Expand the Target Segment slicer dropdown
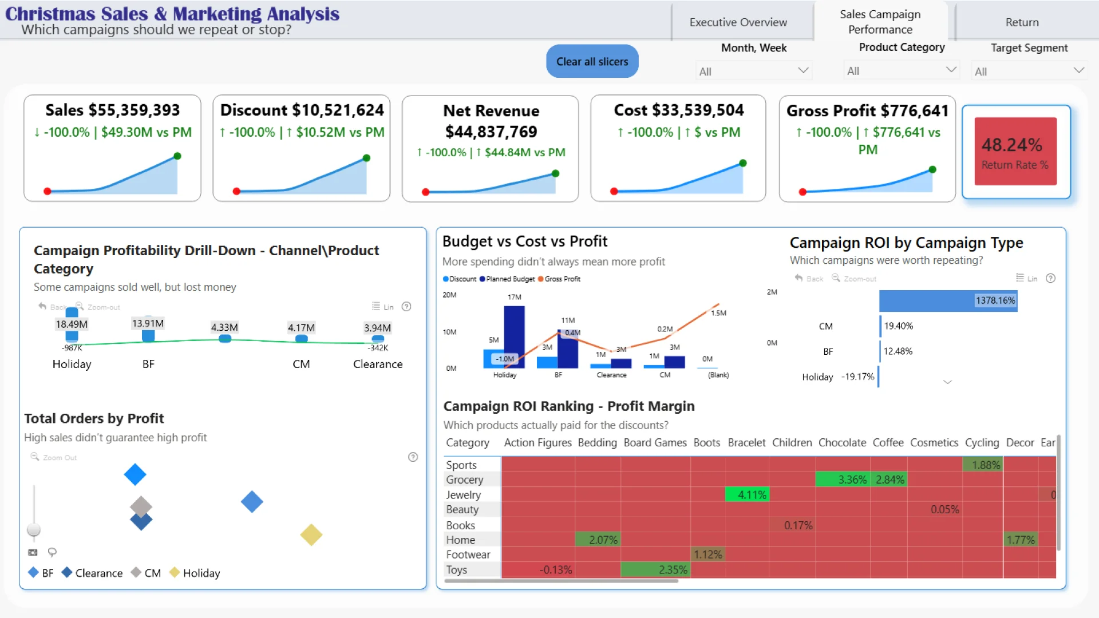 click(1078, 70)
